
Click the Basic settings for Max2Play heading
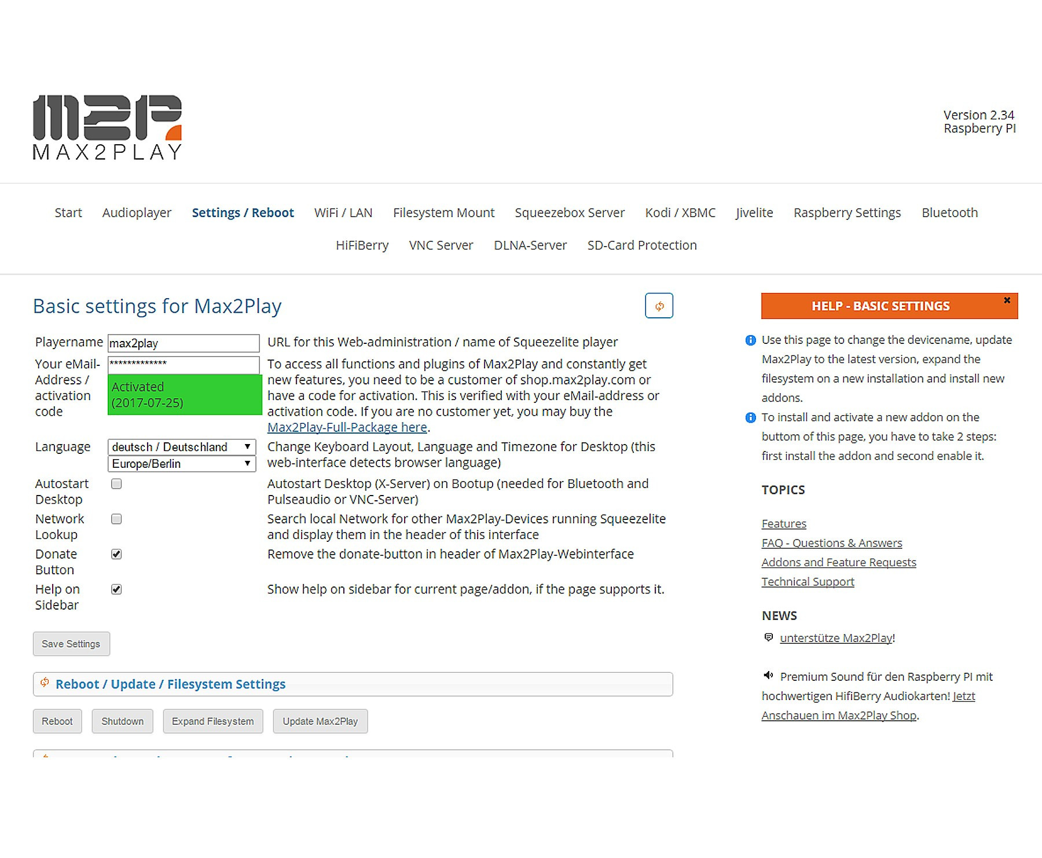point(157,306)
